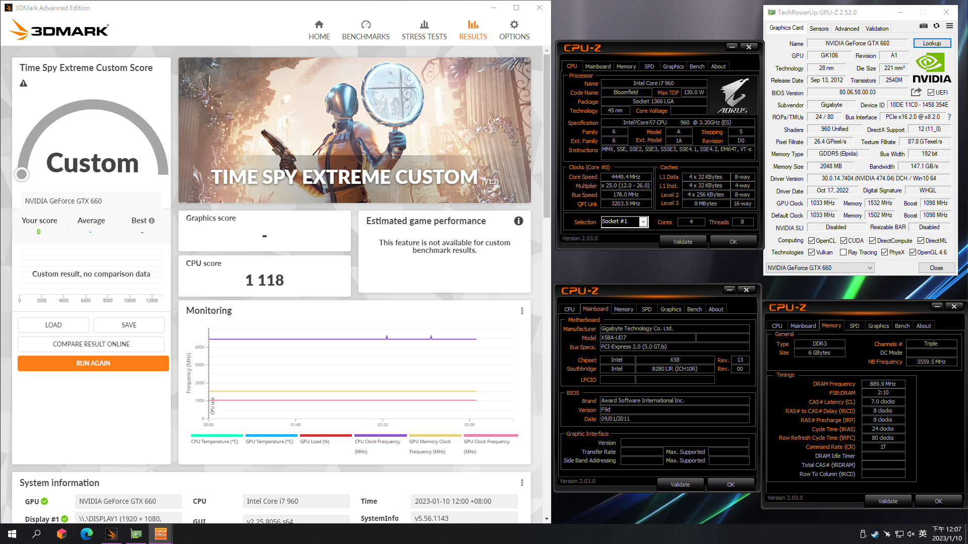Click the info icon beside Best score
This screenshot has width=968, height=544.
[152, 221]
